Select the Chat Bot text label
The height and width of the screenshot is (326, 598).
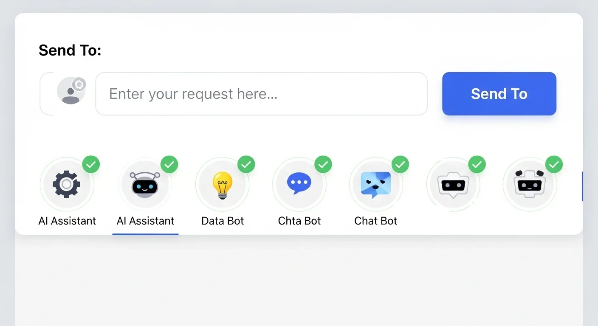(376, 221)
